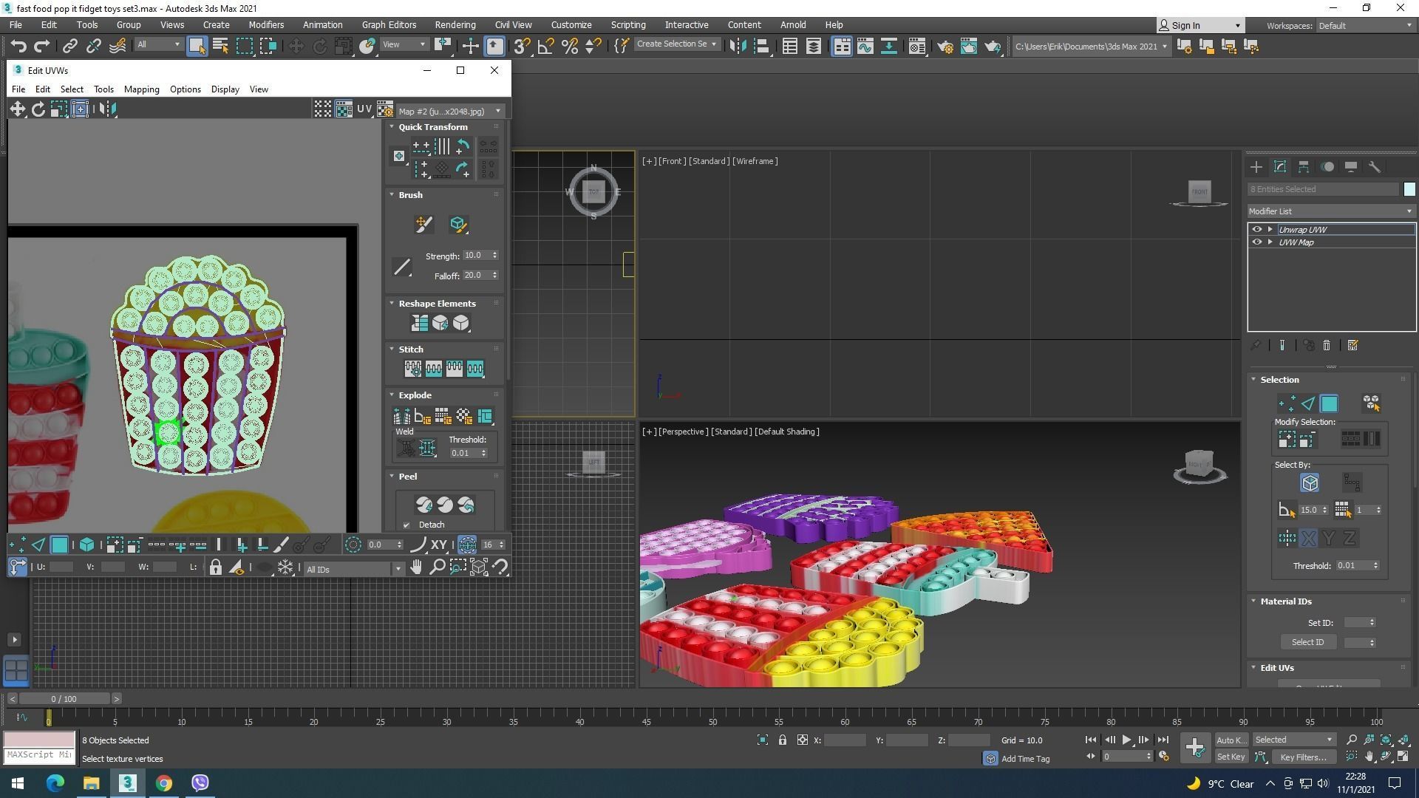Open the Map #2 texture dropdown

coord(449,112)
